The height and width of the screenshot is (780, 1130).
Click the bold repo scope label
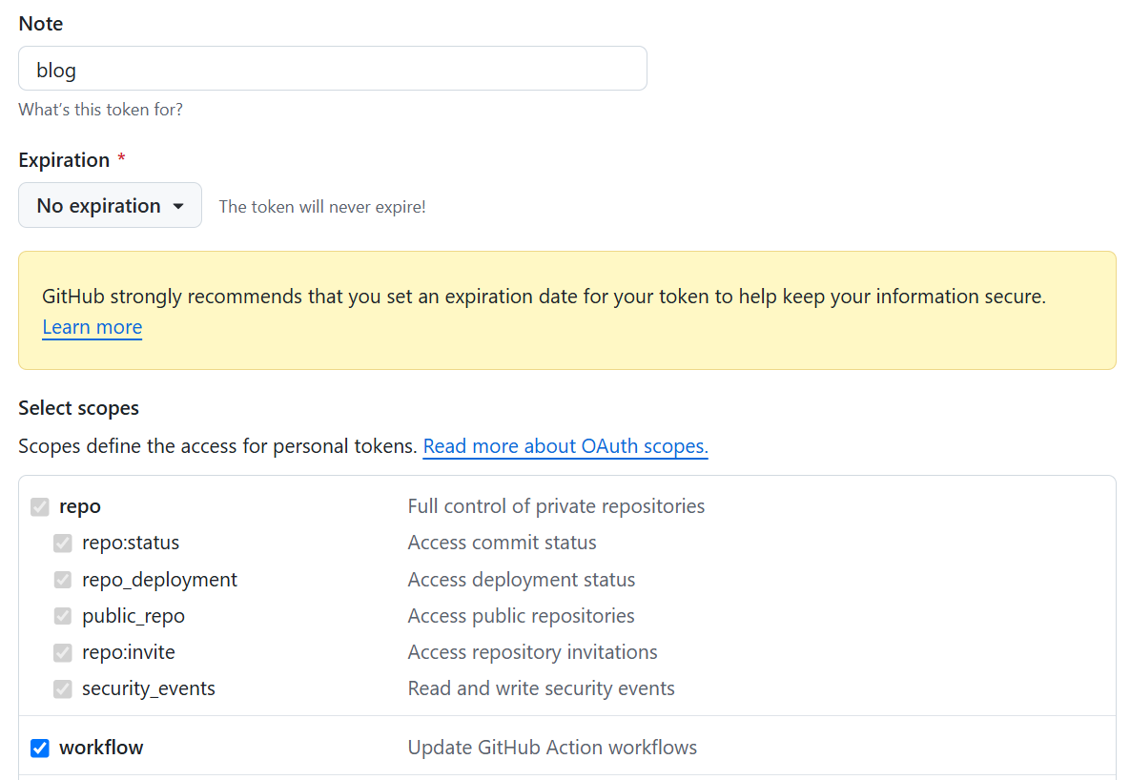80,506
